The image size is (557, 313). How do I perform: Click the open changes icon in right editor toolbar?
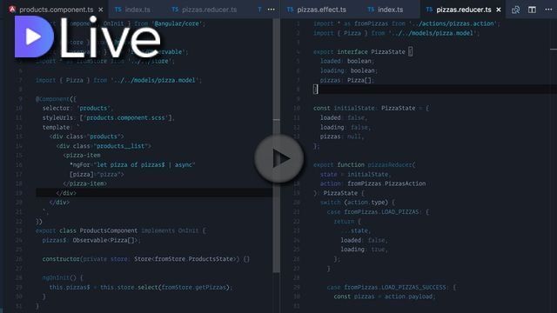pyautogui.click(x=515, y=10)
